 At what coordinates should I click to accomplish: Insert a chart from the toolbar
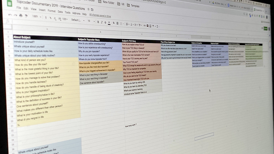pos(150,26)
